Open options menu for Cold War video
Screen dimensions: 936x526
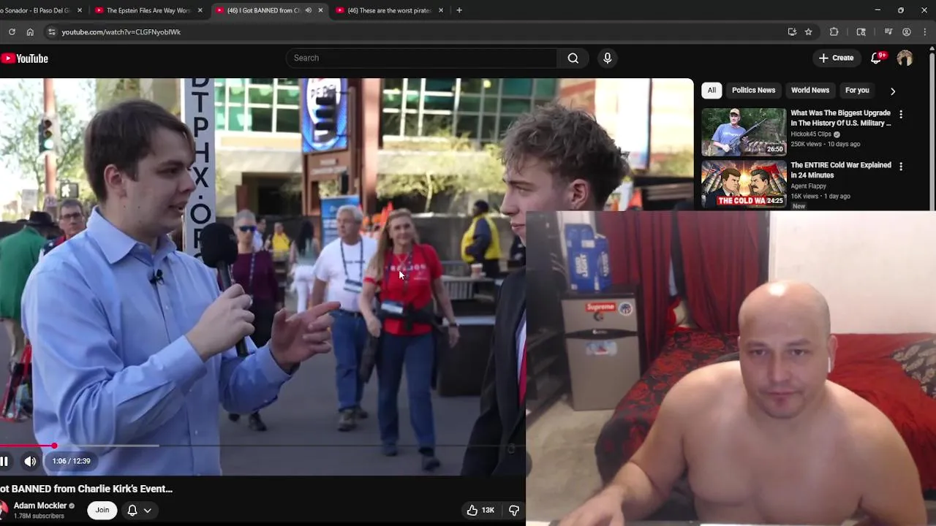[x=901, y=167]
